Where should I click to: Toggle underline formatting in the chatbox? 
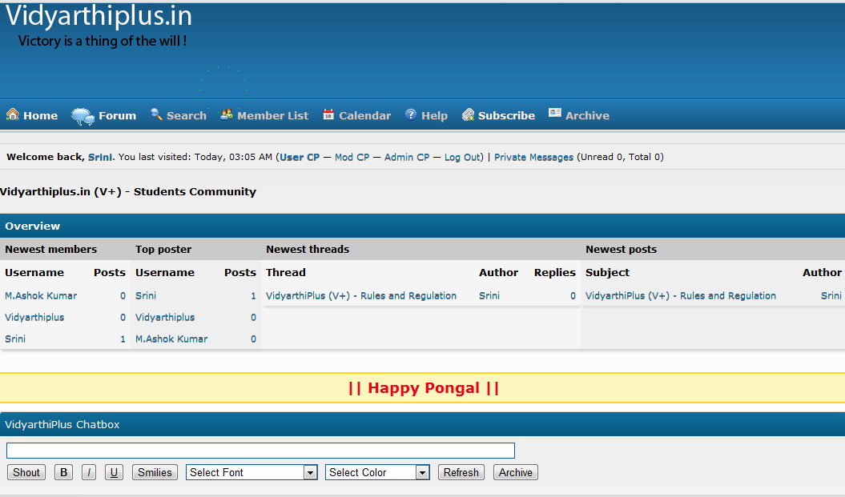point(113,472)
